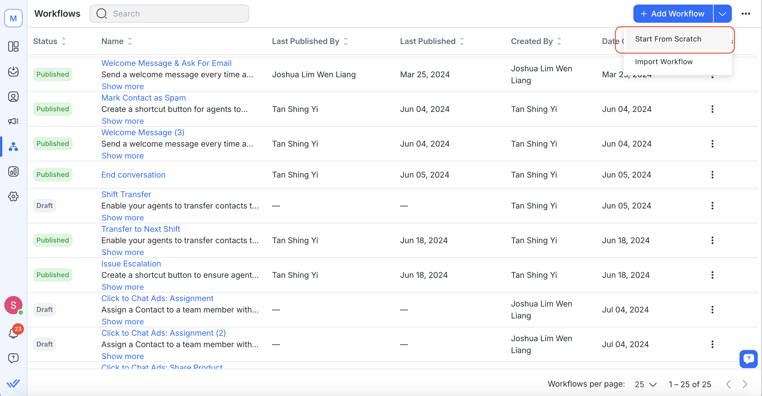The height and width of the screenshot is (396, 762).
Task: Expand the Add Workflow dropdown arrow
Action: [722, 14]
